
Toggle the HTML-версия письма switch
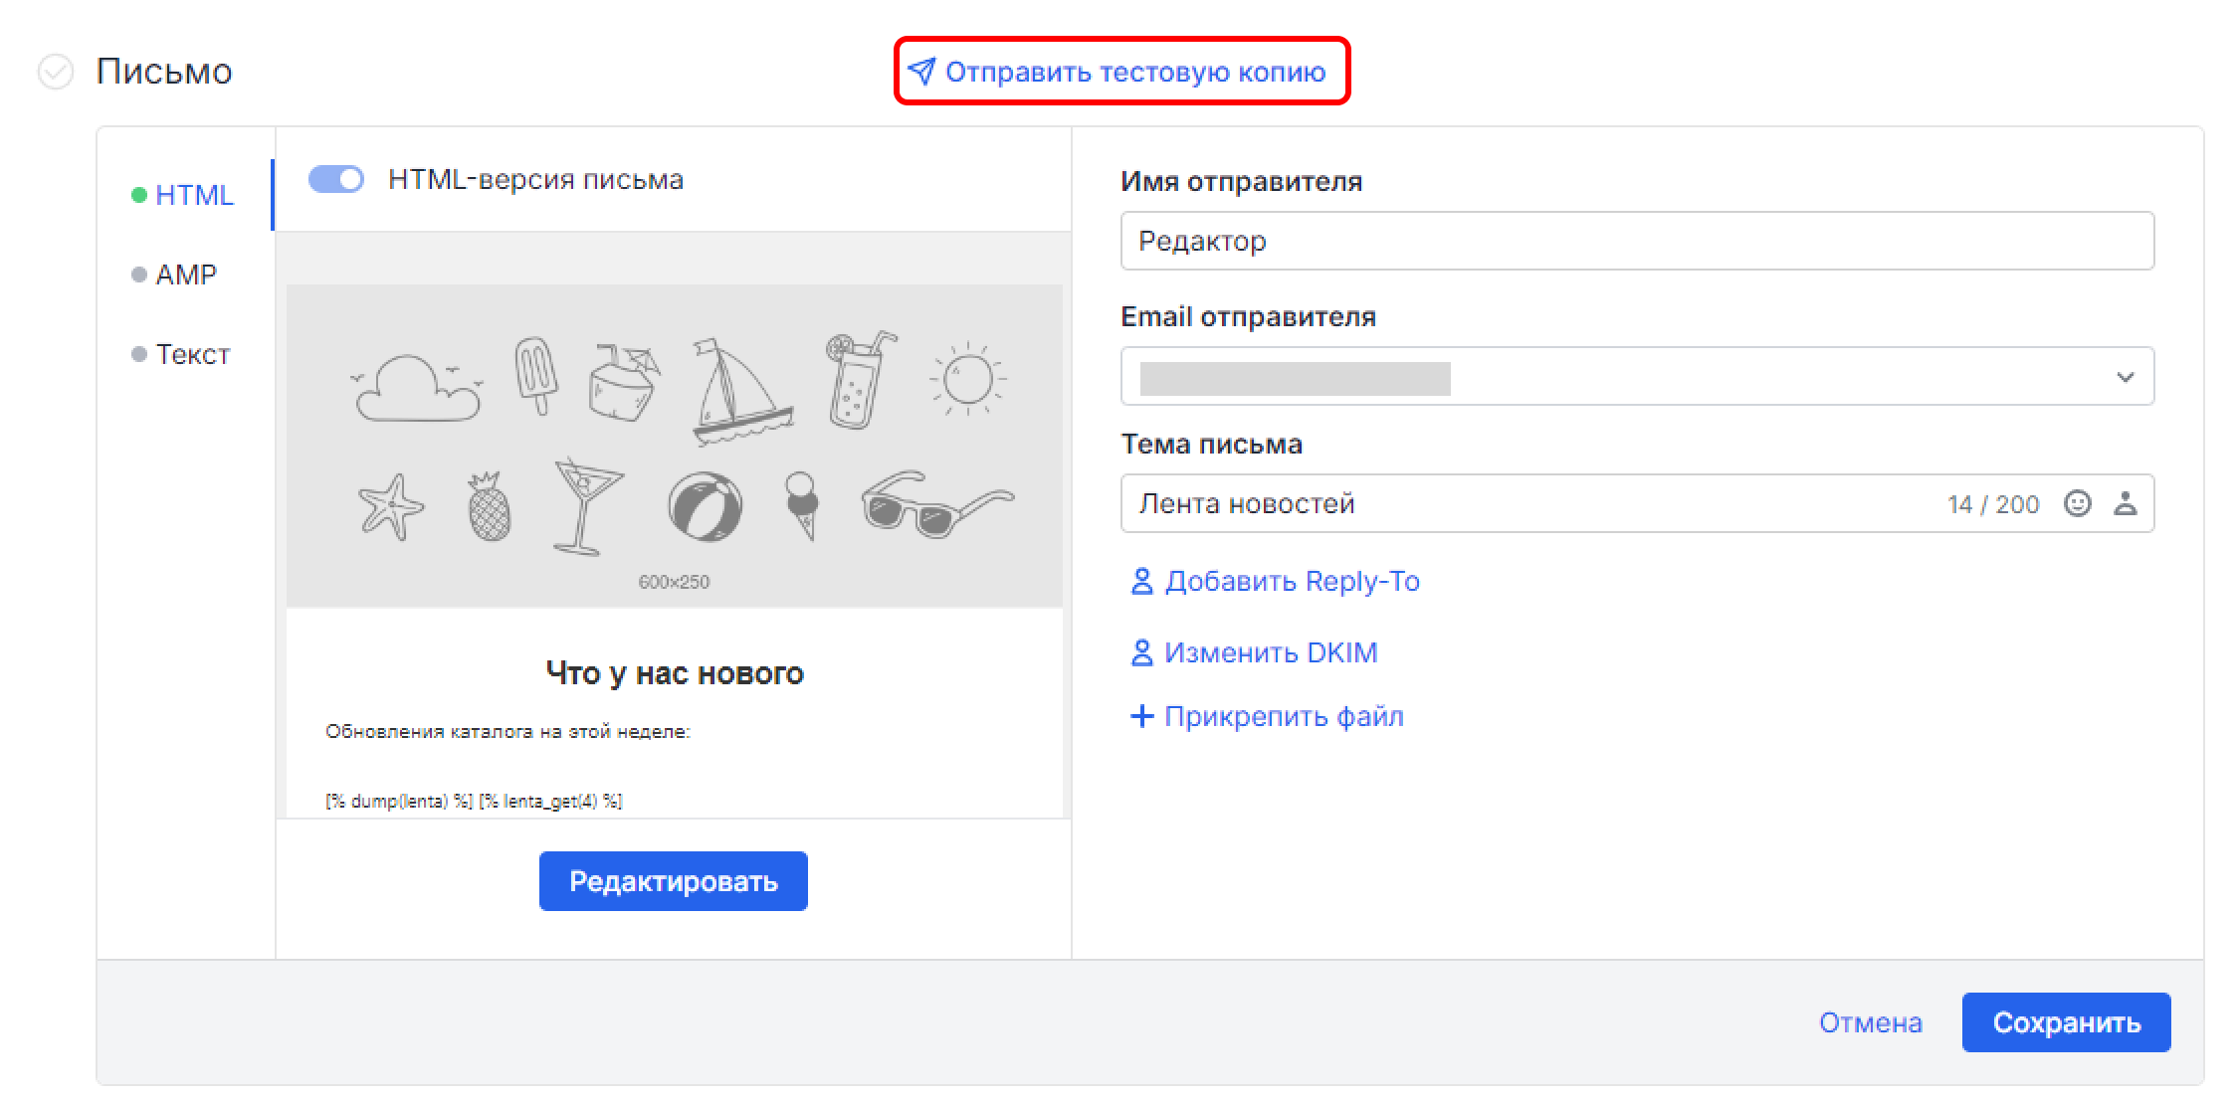point(335,180)
